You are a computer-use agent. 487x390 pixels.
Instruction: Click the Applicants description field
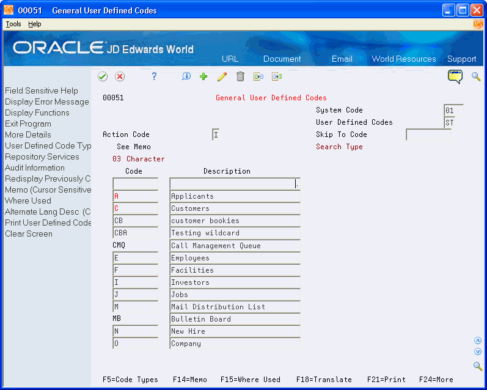point(235,196)
